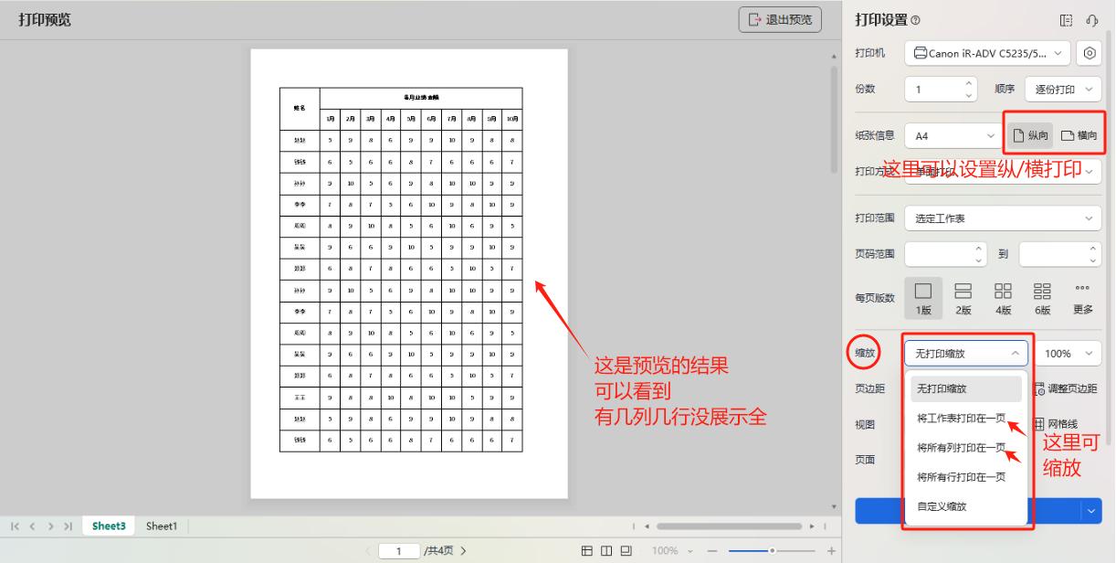Click the zoom out minus icon
Image resolution: width=1116 pixels, height=563 pixels.
tap(712, 551)
